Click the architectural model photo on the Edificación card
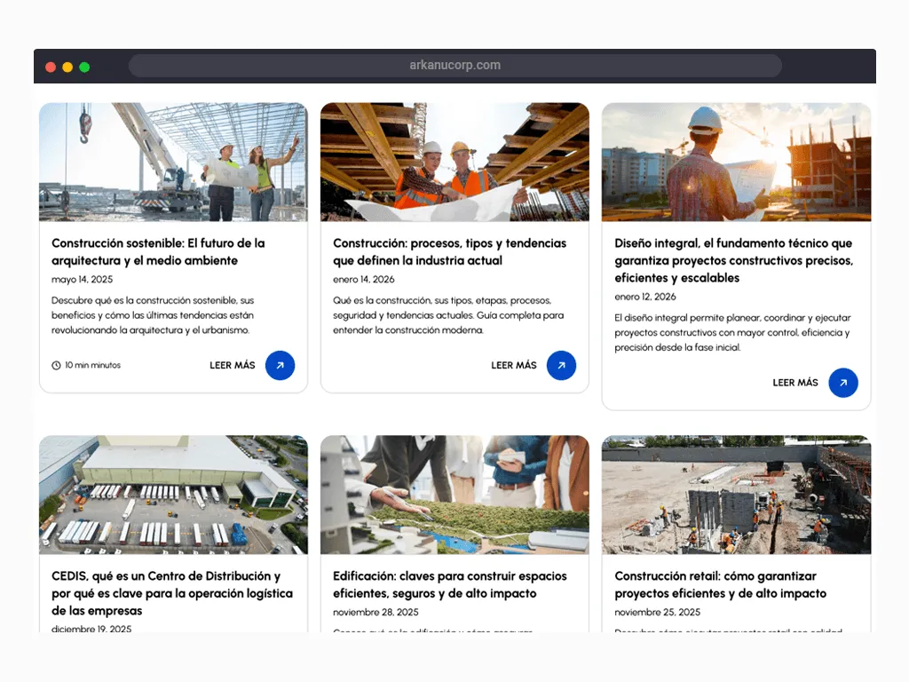This screenshot has width=909, height=682. (x=454, y=495)
